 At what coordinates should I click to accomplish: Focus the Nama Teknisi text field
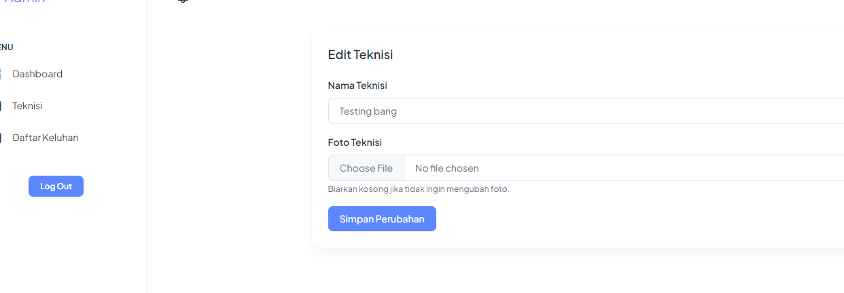click(584, 111)
